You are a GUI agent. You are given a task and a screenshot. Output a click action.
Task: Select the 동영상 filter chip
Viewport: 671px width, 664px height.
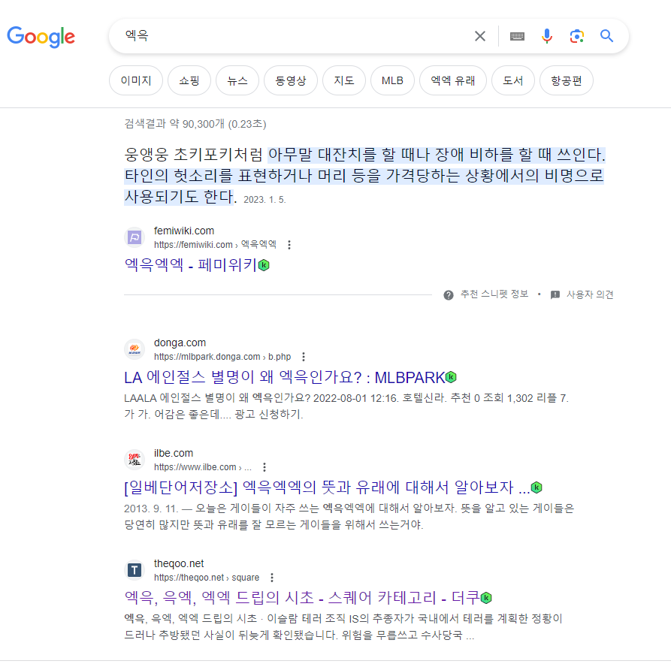click(291, 80)
